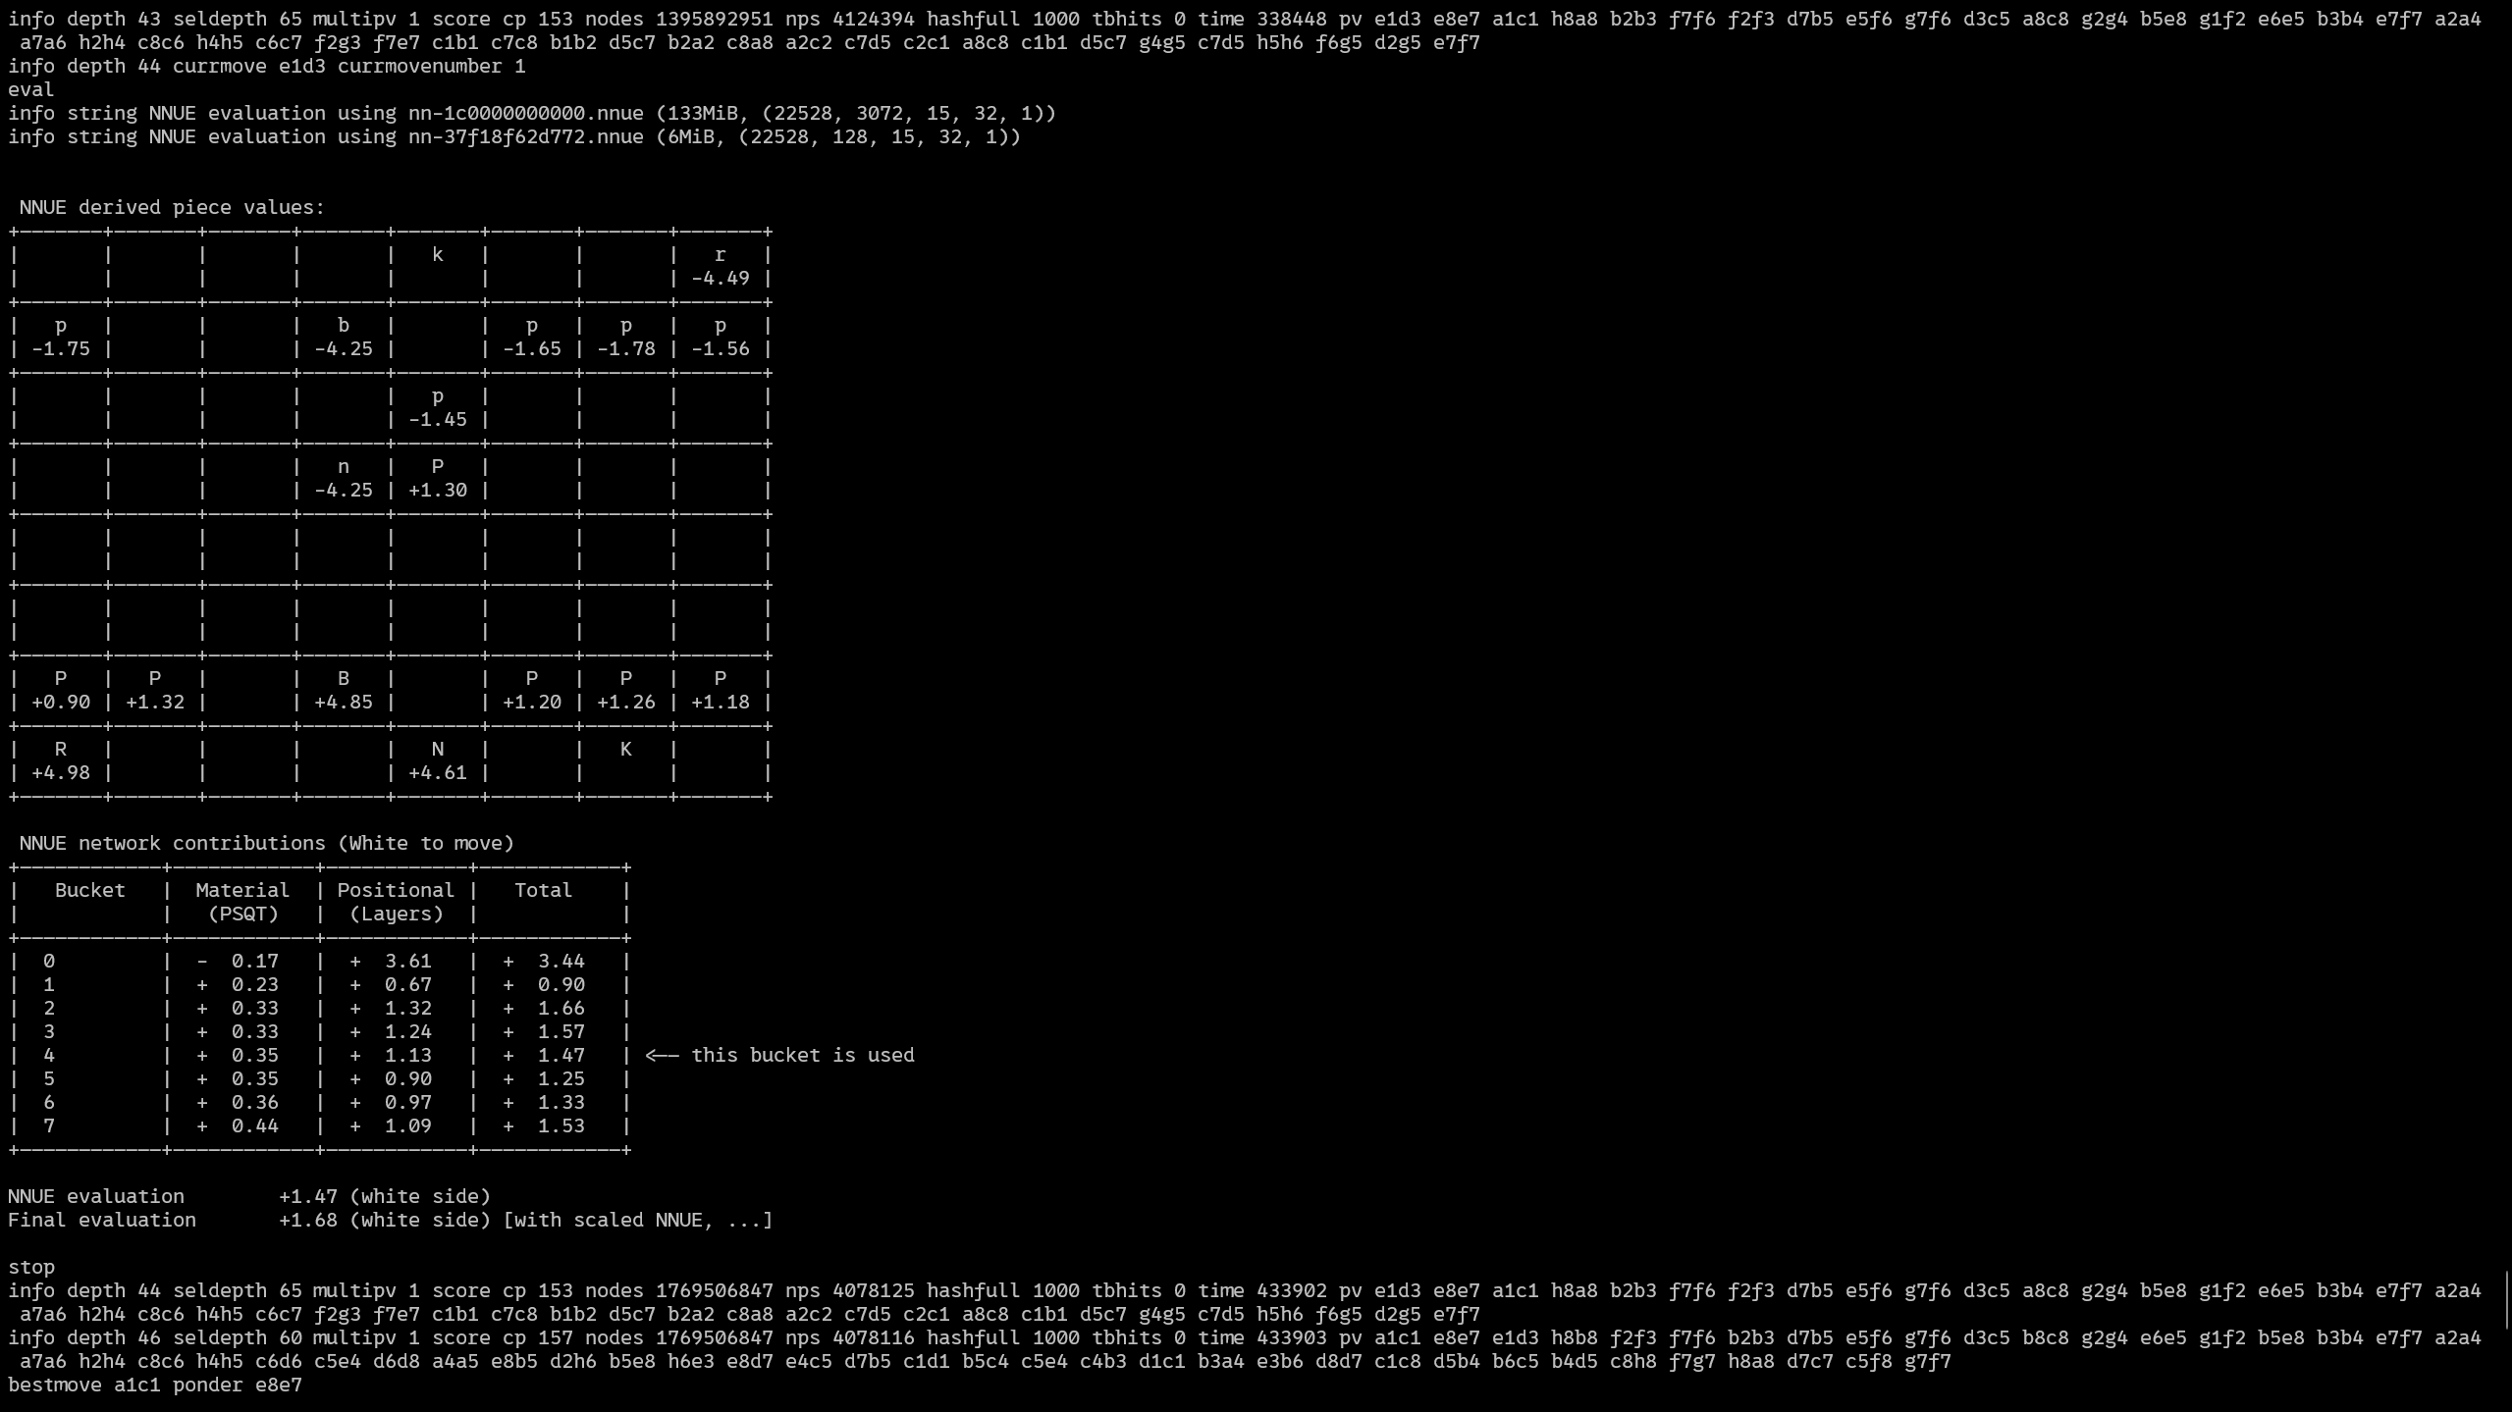The width and height of the screenshot is (2512, 1412).
Task: Click white pawn value +1.30
Action: point(438,490)
